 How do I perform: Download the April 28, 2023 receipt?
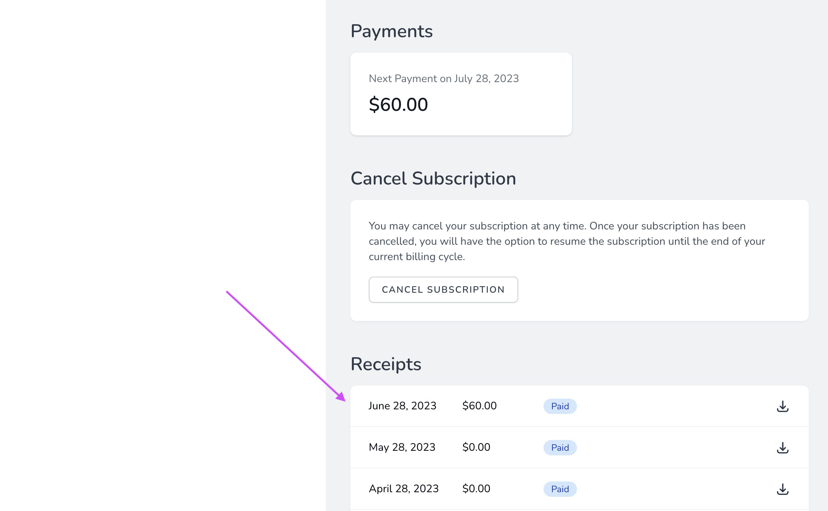pyautogui.click(x=782, y=489)
